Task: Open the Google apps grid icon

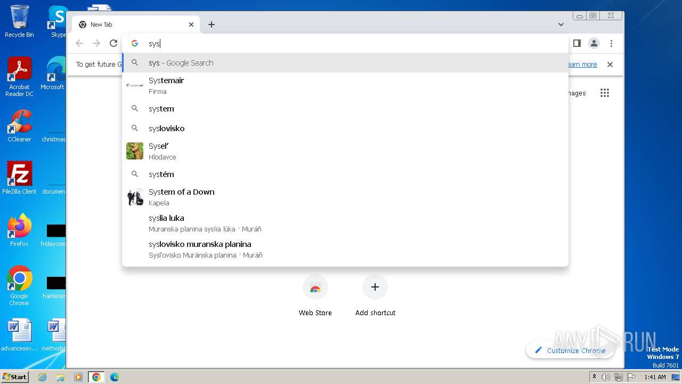Action: (x=604, y=93)
